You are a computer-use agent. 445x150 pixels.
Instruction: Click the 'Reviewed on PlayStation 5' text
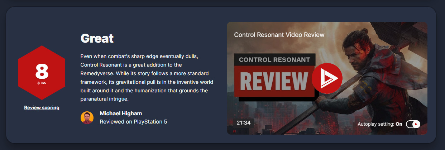point(133,121)
